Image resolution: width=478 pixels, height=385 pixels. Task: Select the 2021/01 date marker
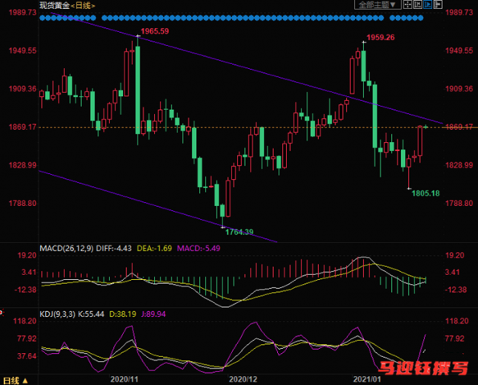(367, 379)
